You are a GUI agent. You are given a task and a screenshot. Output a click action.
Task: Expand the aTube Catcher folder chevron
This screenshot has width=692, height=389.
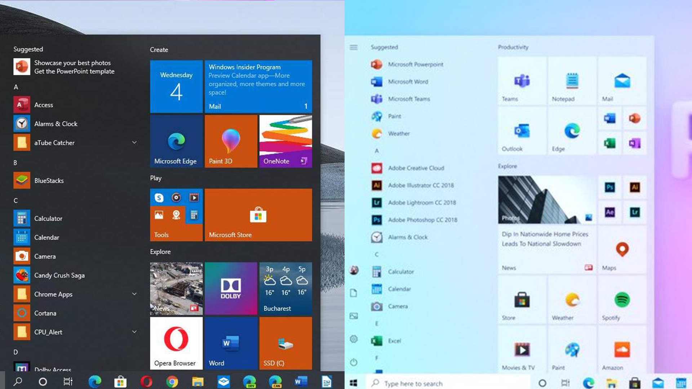click(x=134, y=143)
